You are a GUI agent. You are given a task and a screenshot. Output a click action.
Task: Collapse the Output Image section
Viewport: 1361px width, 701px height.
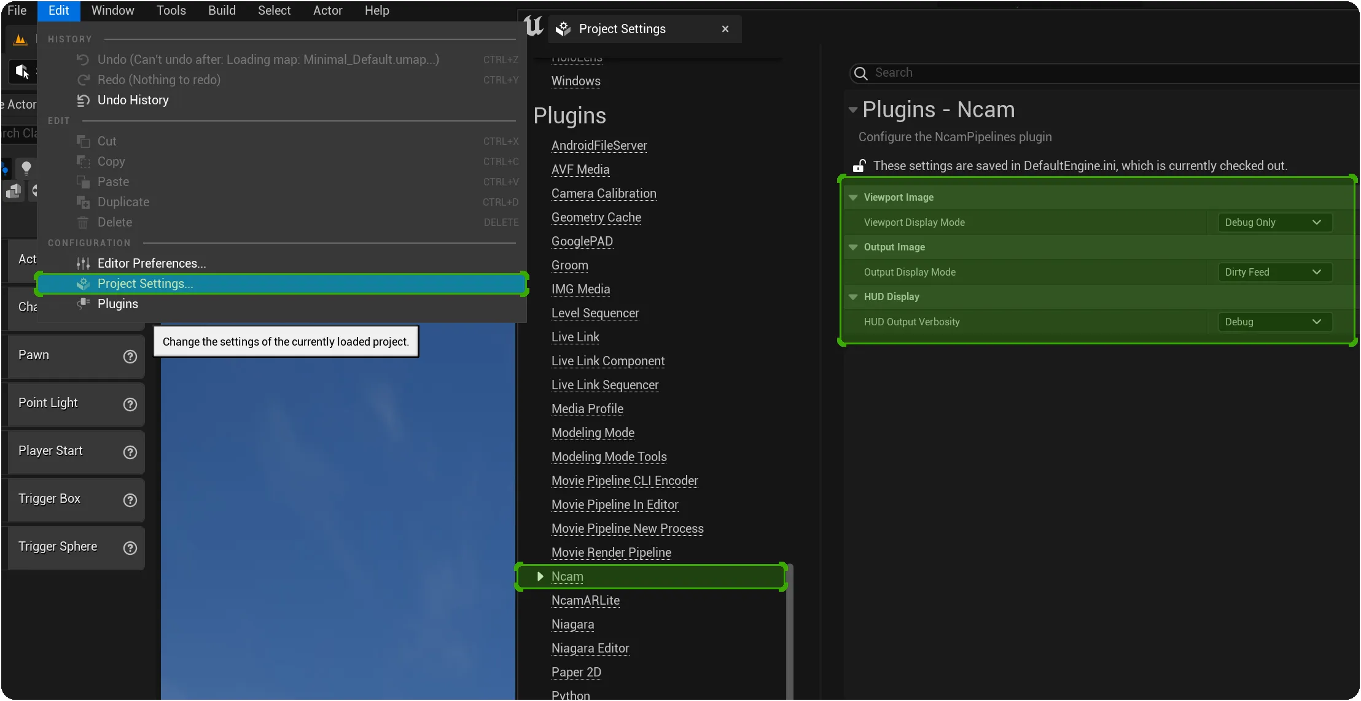pyautogui.click(x=853, y=247)
